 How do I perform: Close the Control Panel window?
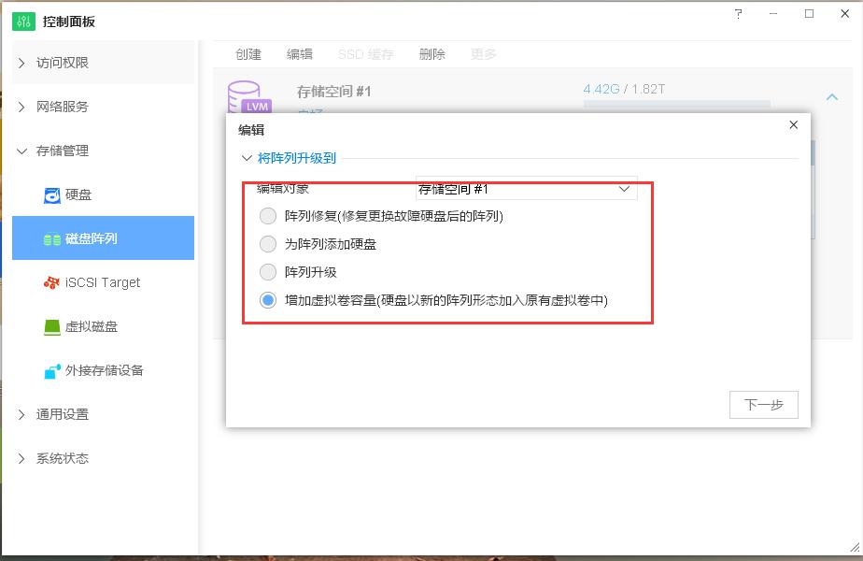pyautogui.click(x=845, y=14)
